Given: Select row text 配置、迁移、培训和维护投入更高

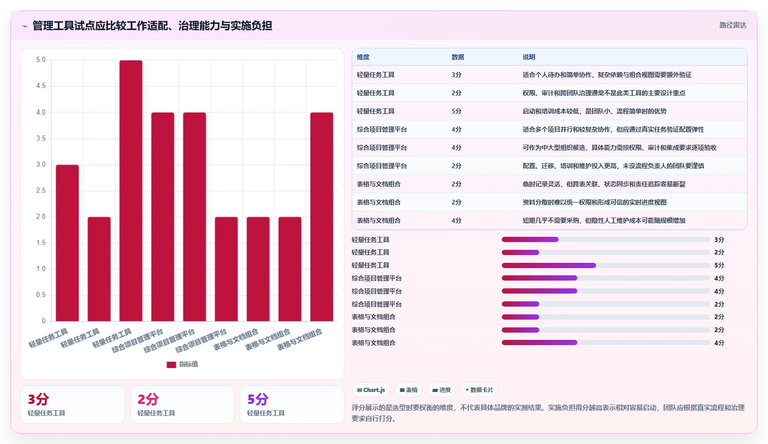Looking at the screenshot, I should 569,166.
